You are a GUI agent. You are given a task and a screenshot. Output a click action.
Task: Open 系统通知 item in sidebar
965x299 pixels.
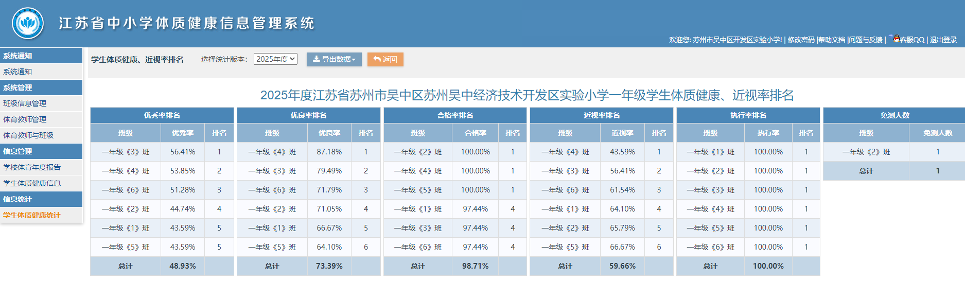pos(17,72)
